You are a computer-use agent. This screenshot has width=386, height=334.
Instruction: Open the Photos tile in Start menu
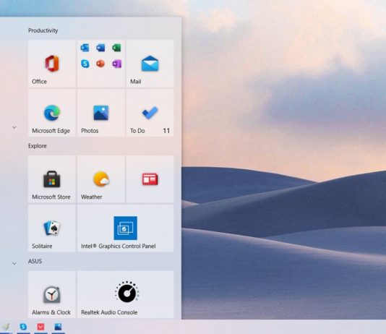pyautogui.click(x=101, y=113)
